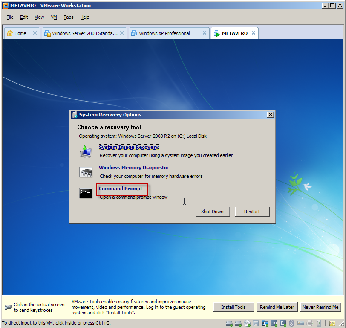Click Remind Me Later
The height and width of the screenshot is (328, 346).
click(x=277, y=307)
